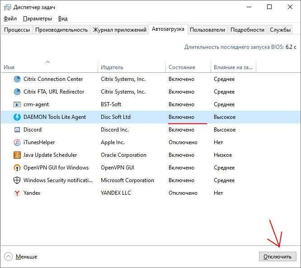
Task: Click iTunesHelper's Нет impact cell
Action: (x=218, y=142)
